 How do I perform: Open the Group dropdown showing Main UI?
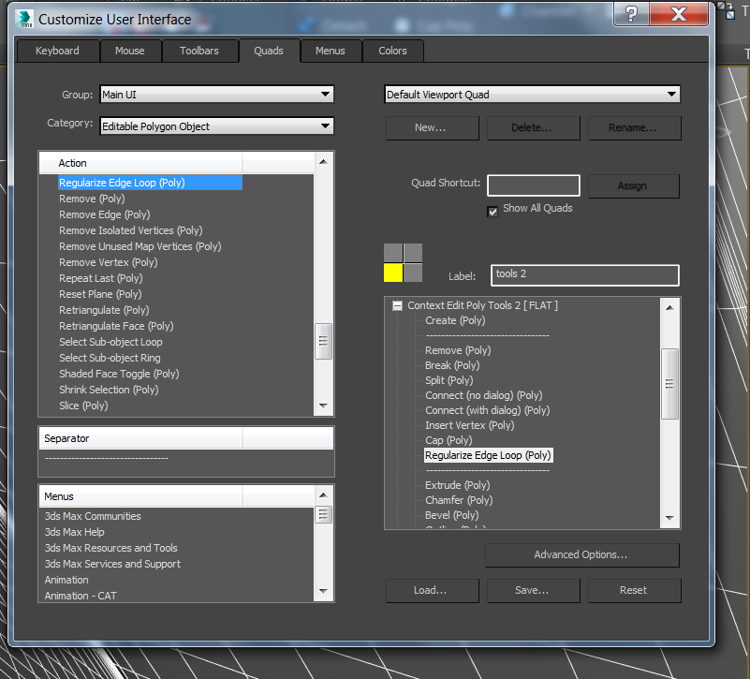(x=327, y=94)
